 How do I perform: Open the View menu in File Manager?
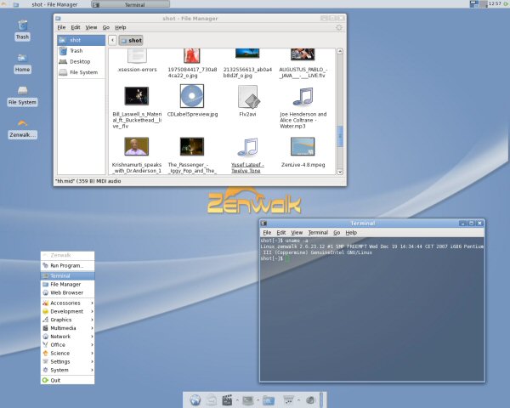coord(90,27)
